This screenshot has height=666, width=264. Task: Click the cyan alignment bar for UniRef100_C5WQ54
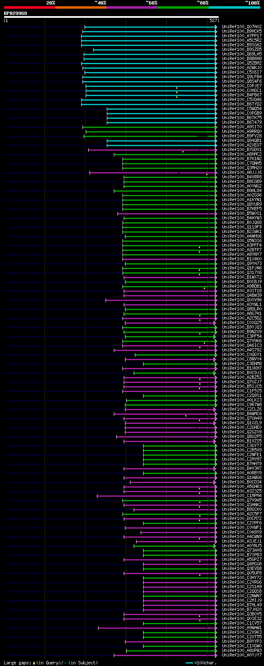point(162,109)
